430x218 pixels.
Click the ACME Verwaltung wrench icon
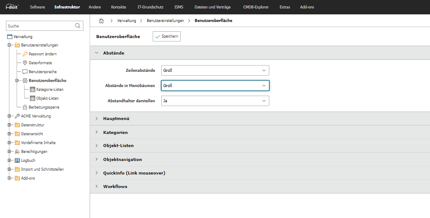[x=17, y=116]
